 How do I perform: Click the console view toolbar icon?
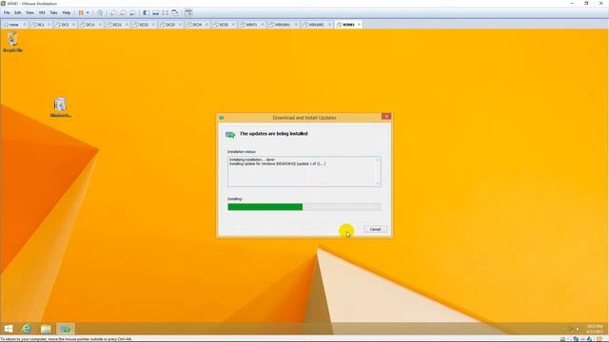(x=188, y=12)
